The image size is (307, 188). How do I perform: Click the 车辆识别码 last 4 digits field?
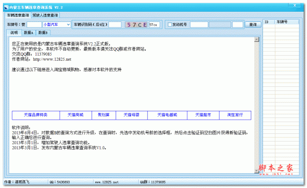(x=115, y=25)
